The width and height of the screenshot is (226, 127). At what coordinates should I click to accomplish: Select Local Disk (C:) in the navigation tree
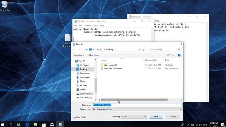pyautogui.click(x=86, y=93)
